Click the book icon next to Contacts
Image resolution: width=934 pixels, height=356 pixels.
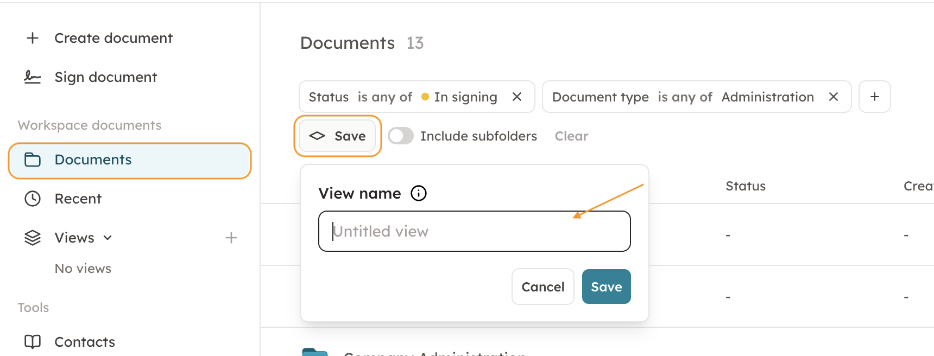click(x=33, y=342)
